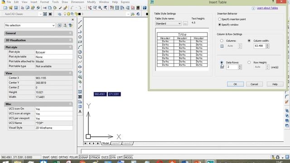
Task: Switch to the Layout1 tab
Action: (x=116, y=144)
